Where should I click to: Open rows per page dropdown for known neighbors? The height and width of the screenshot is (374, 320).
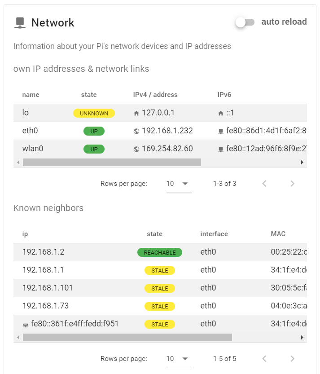point(179,359)
